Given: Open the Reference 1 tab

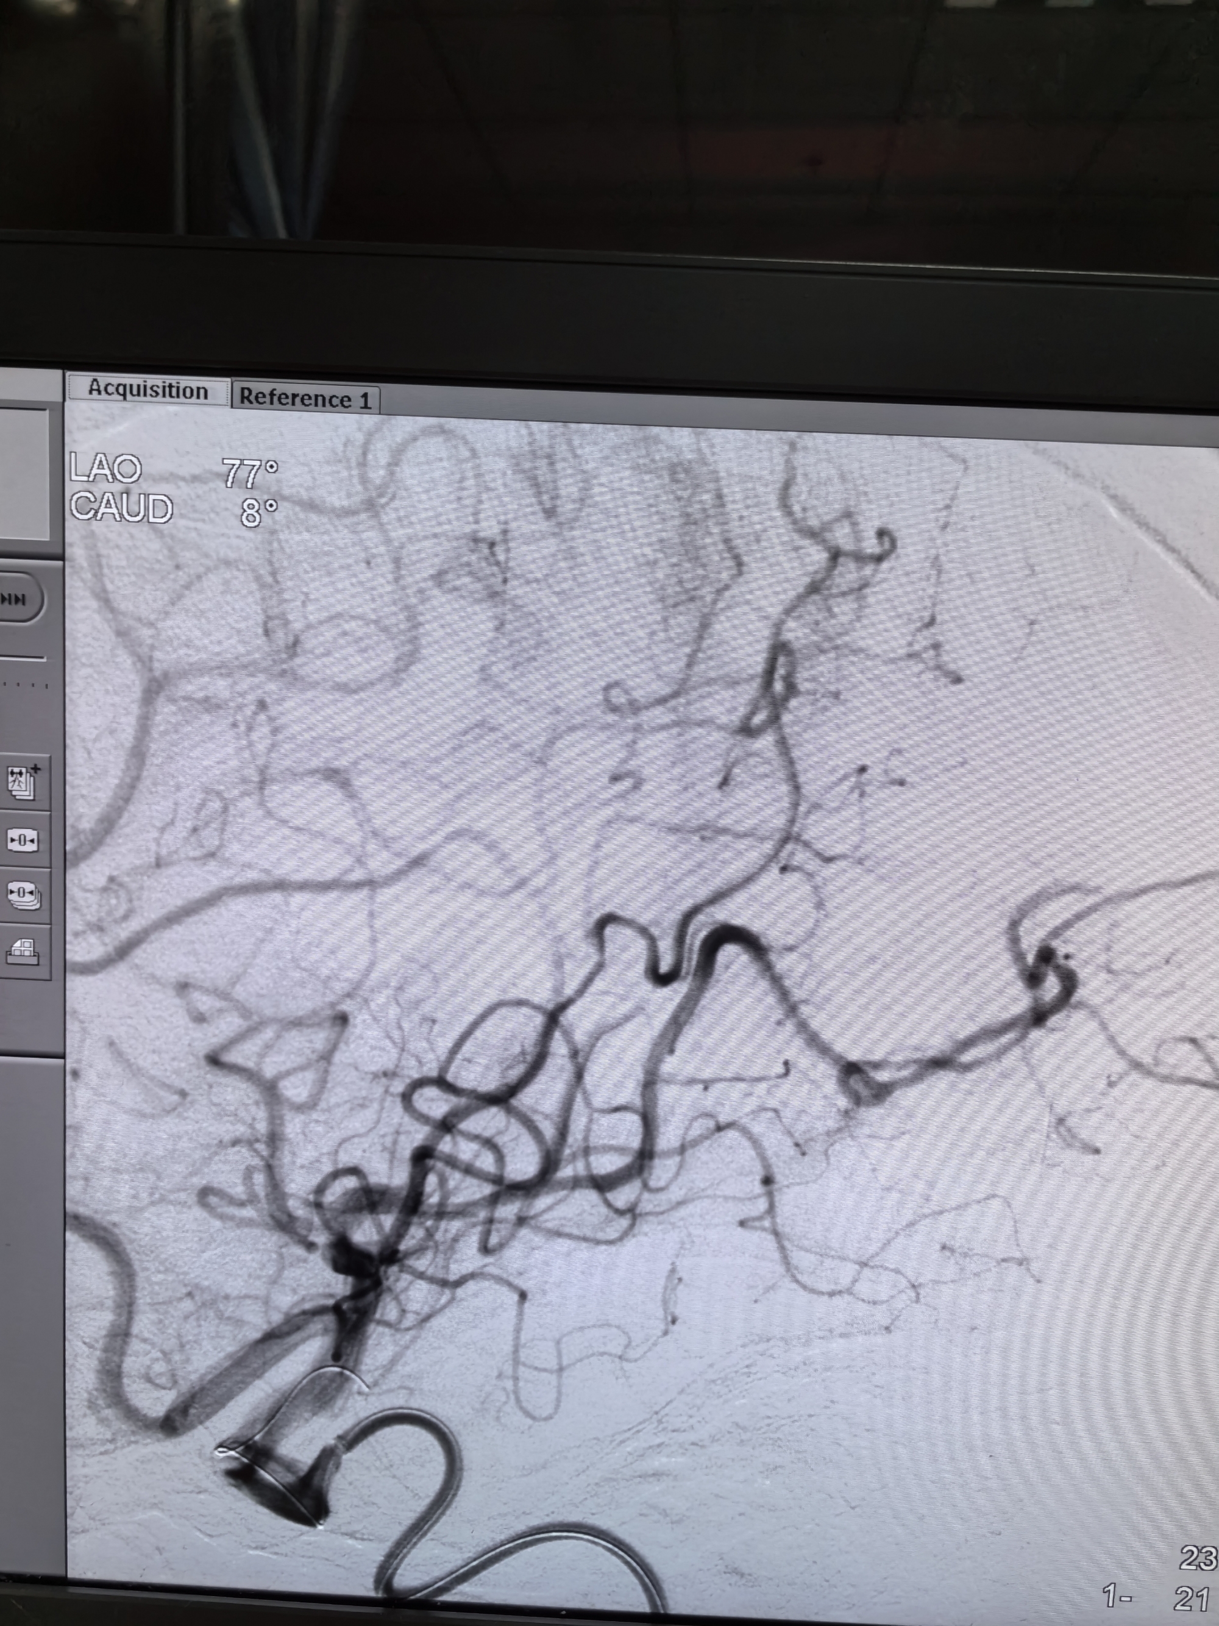Looking at the screenshot, I should tap(306, 398).
